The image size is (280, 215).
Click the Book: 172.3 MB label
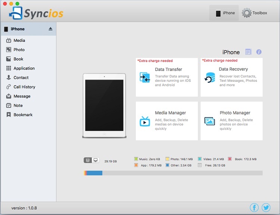point(246,159)
